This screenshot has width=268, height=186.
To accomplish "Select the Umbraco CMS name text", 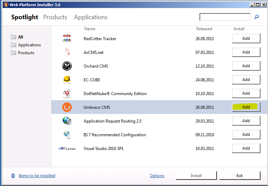I will [x=97, y=107].
